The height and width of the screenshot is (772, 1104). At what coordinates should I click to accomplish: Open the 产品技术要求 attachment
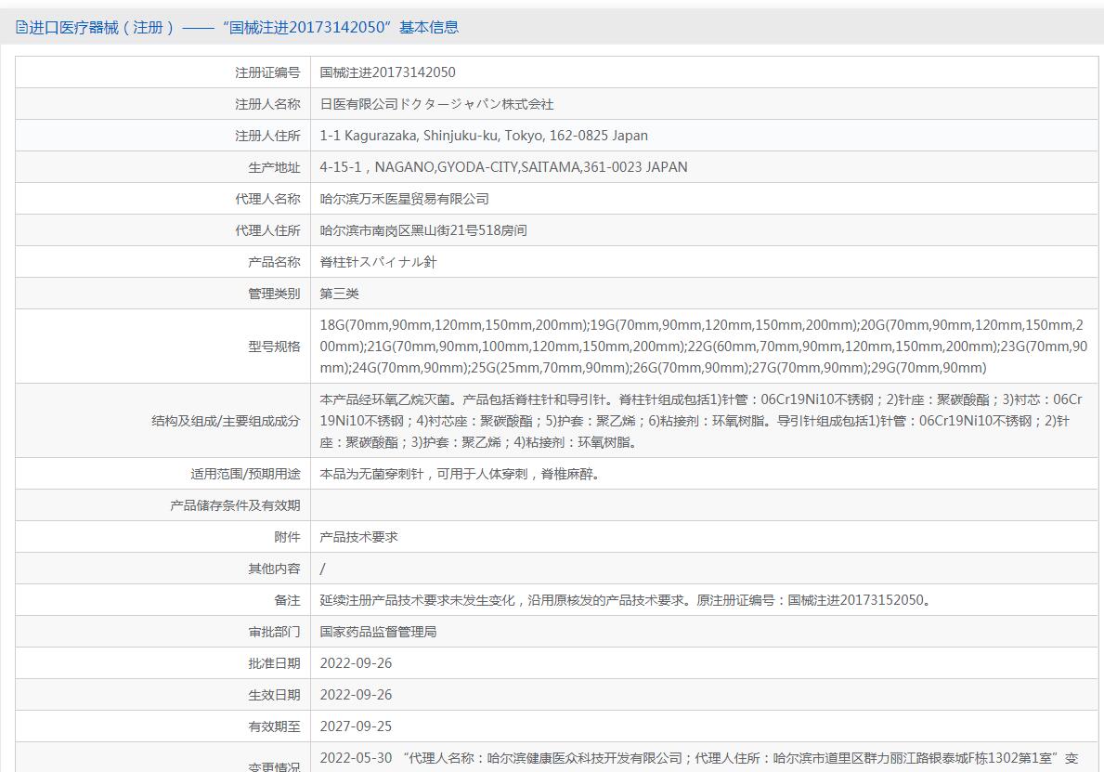[x=358, y=538]
